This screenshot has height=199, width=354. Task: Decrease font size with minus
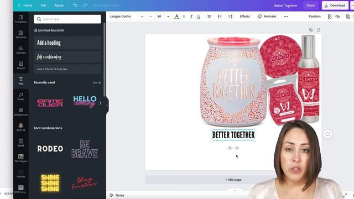150,17
